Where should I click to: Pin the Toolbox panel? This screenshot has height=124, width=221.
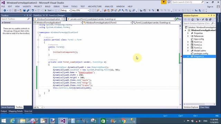(x=28, y=15)
